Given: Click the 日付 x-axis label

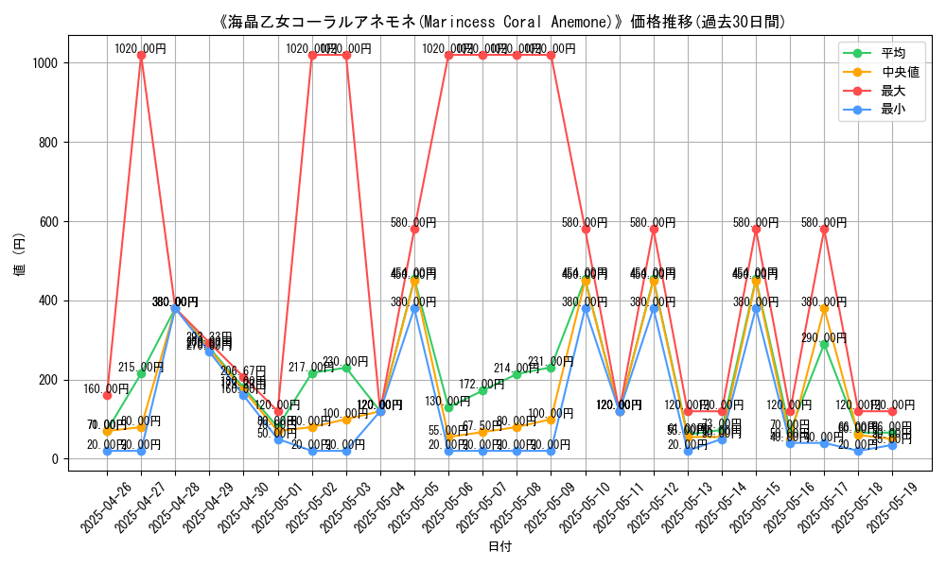Looking at the screenshot, I should [499, 546].
